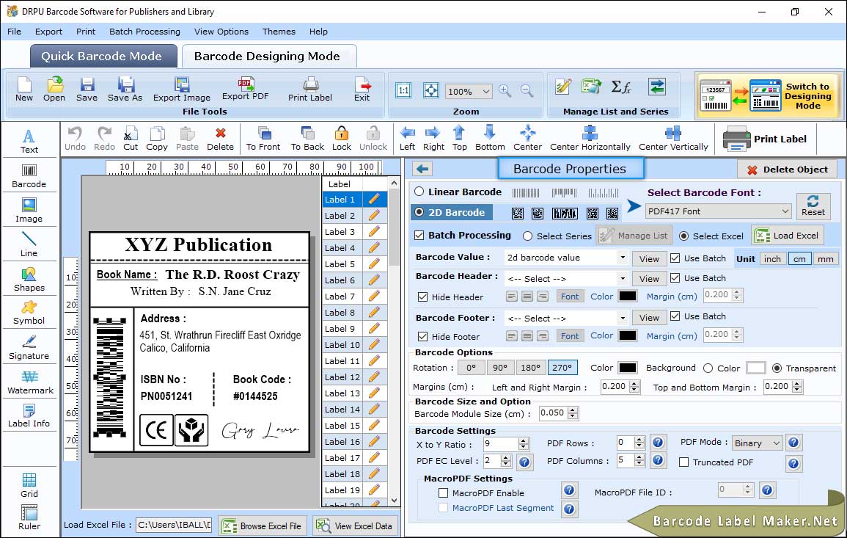Choose the Barcode tool in sidebar
This screenshot has height=538, width=847.
(29, 176)
